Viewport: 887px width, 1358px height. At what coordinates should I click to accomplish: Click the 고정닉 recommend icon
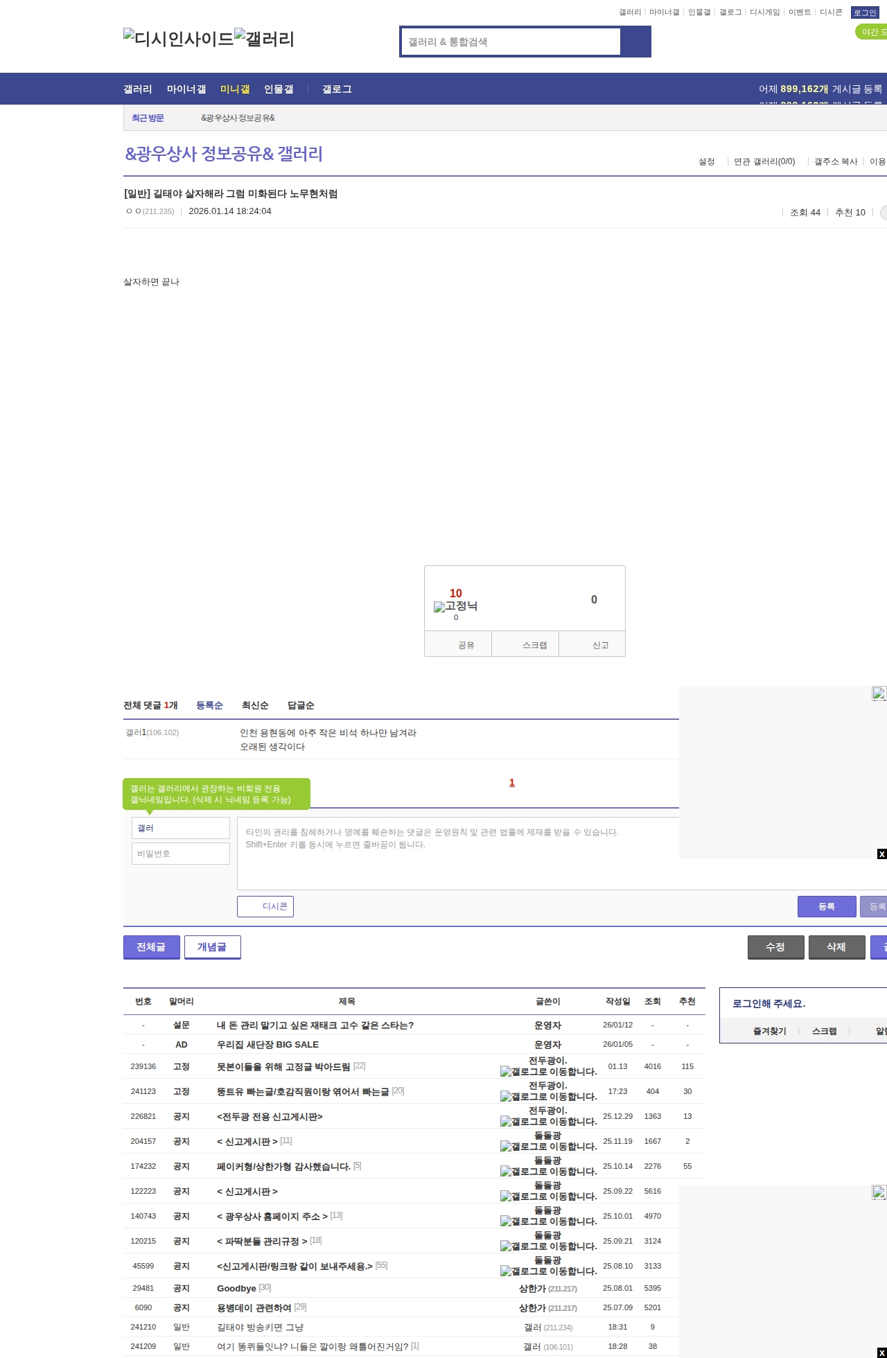[455, 606]
